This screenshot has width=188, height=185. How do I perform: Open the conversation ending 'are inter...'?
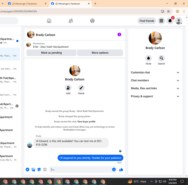[10, 67]
